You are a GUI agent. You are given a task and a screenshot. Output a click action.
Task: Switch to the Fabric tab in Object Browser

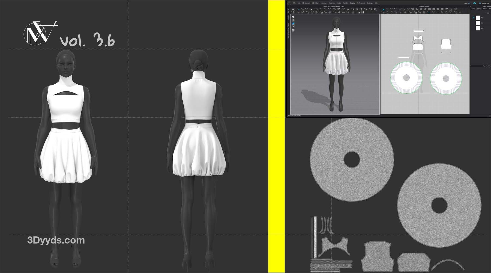pos(479,9)
